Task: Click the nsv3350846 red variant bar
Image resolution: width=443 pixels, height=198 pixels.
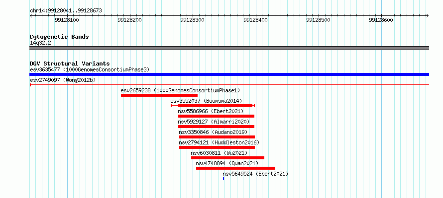Action: coord(217,137)
